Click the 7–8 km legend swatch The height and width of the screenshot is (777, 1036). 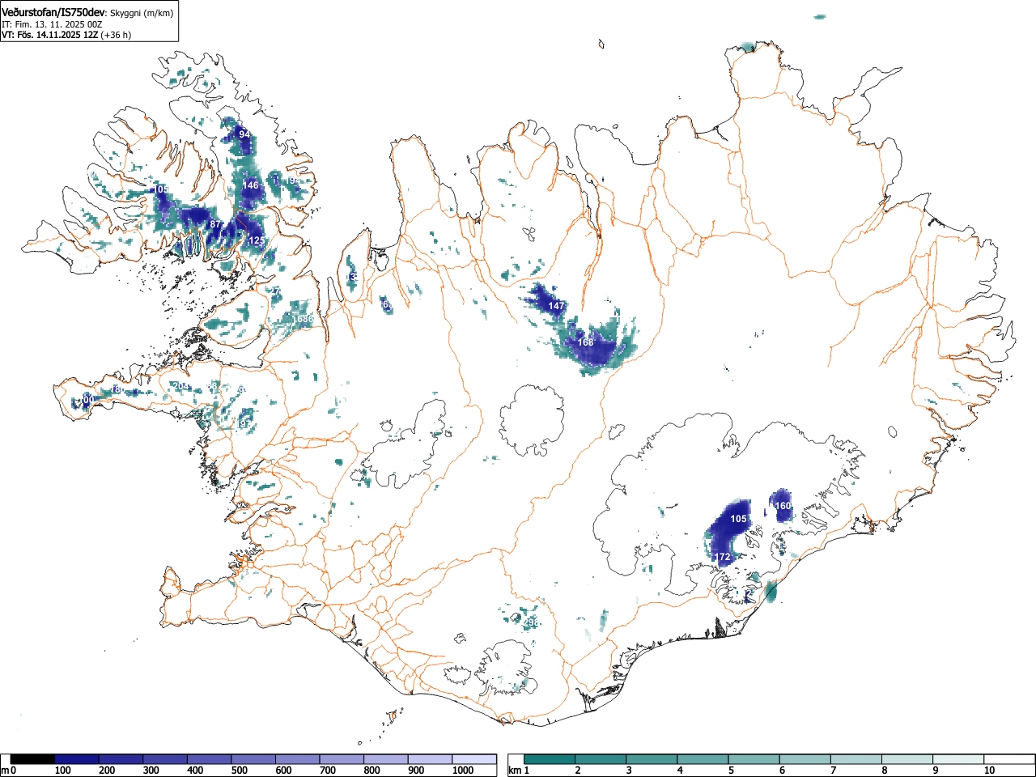[x=857, y=759]
